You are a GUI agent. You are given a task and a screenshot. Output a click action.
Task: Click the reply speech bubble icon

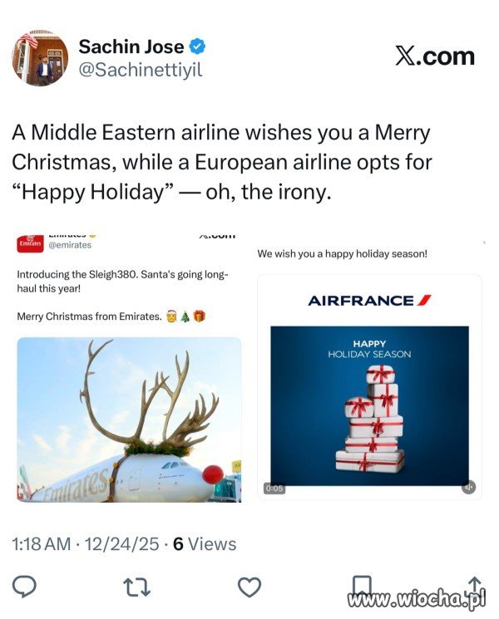27,587
